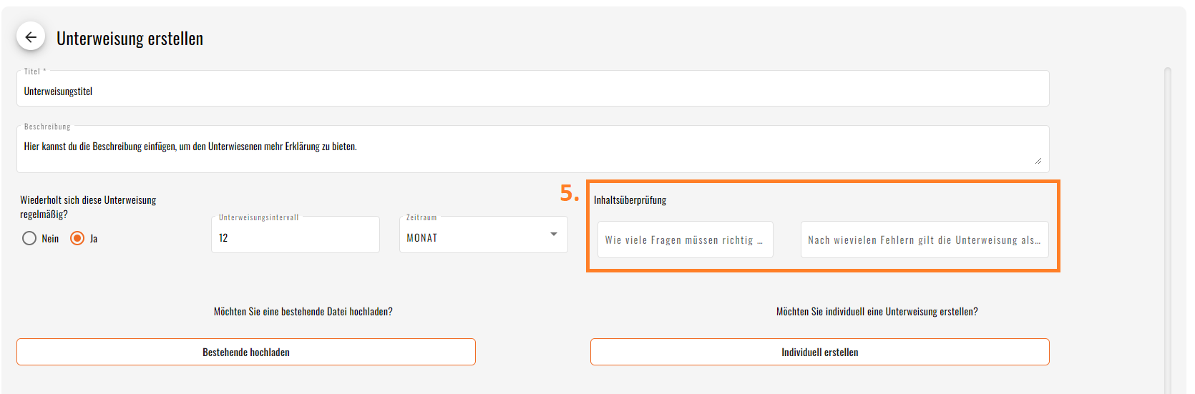Select the Nein radio button

point(29,238)
